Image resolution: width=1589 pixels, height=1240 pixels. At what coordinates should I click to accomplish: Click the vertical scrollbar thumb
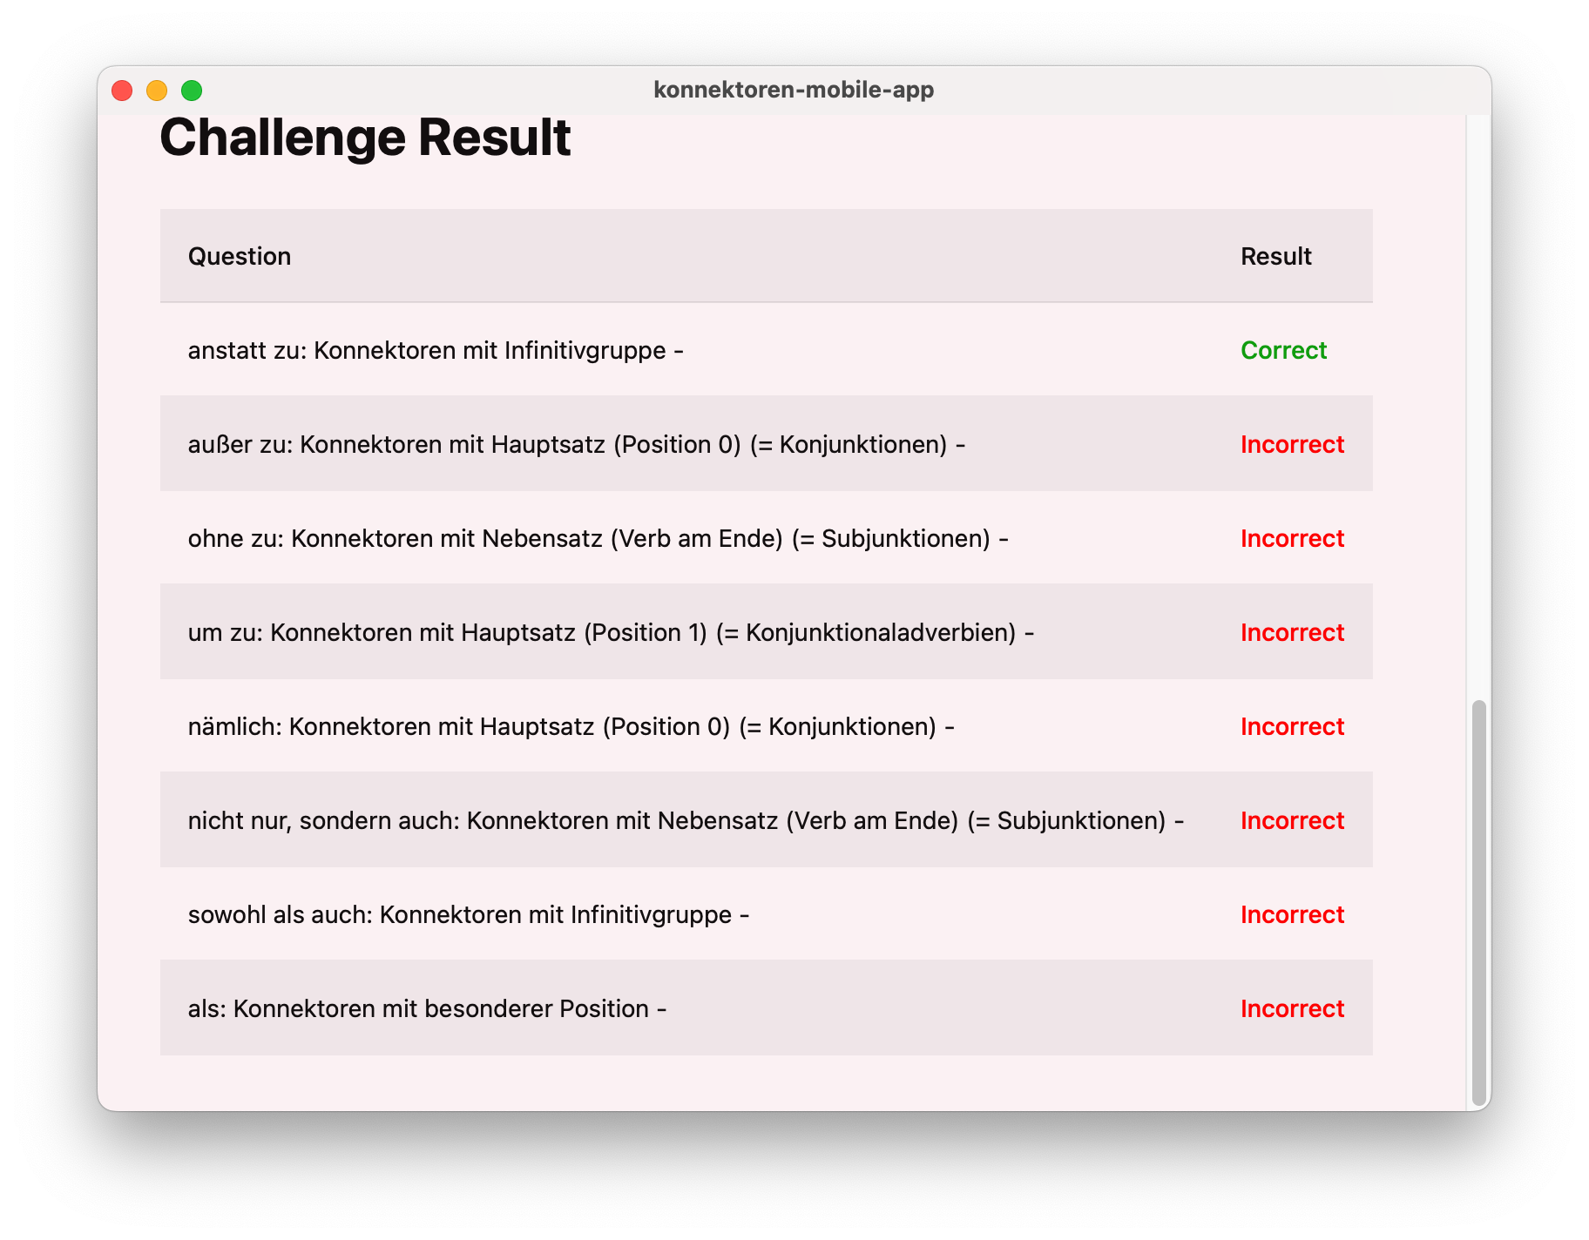[x=1478, y=902]
